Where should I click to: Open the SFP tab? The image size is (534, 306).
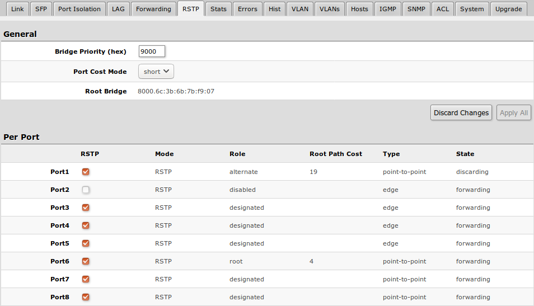point(41,9)
